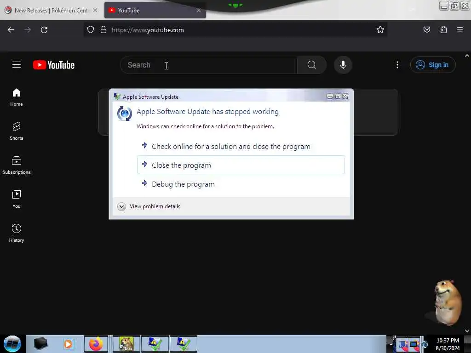Viewport: 471px width, 353px height.
Task: Open YouTube settings three-dot menu
Action: click(x=397, y=65)
